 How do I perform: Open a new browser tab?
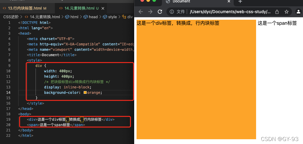[x=240, y=1]
